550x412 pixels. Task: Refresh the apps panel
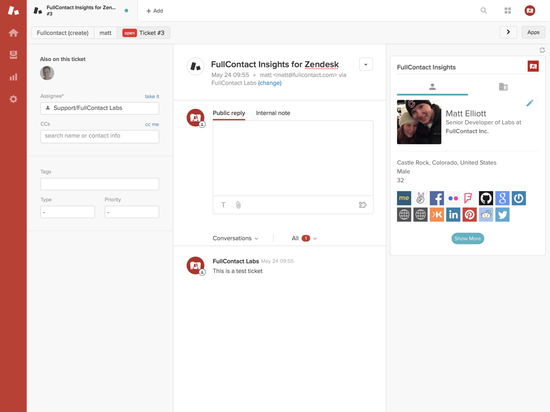coord(542,50)
